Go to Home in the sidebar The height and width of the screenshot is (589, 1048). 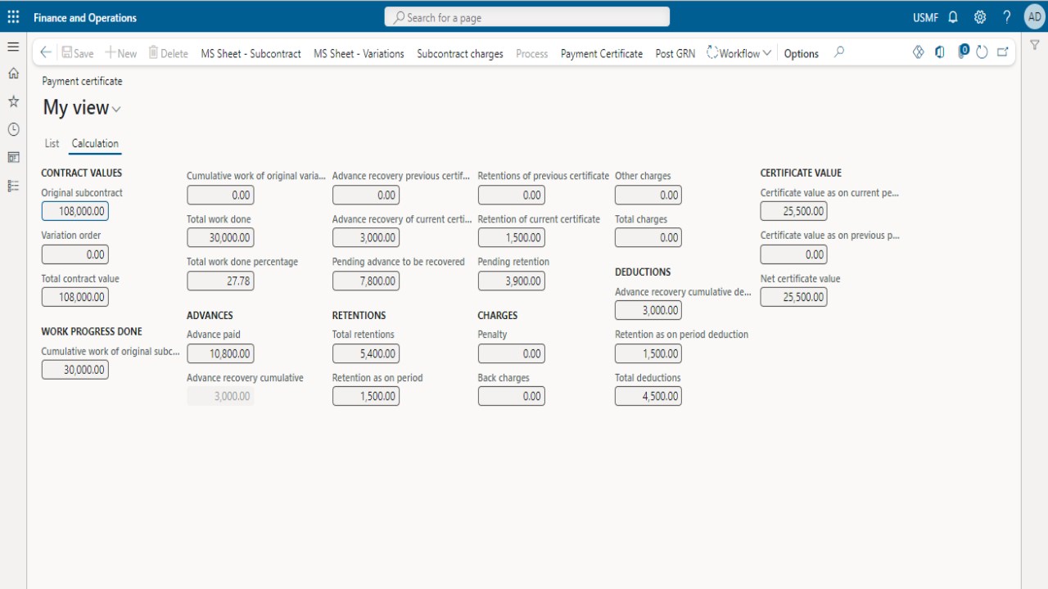[x=13, y=74]
